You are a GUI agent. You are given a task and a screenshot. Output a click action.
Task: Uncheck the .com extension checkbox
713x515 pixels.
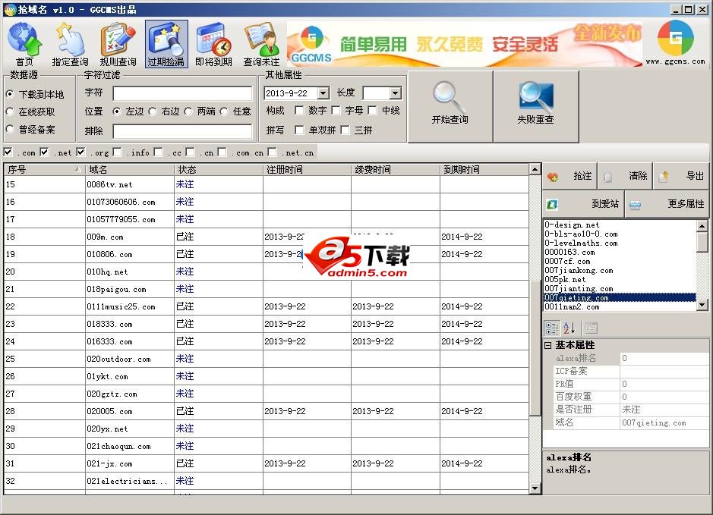coord(8,152)
